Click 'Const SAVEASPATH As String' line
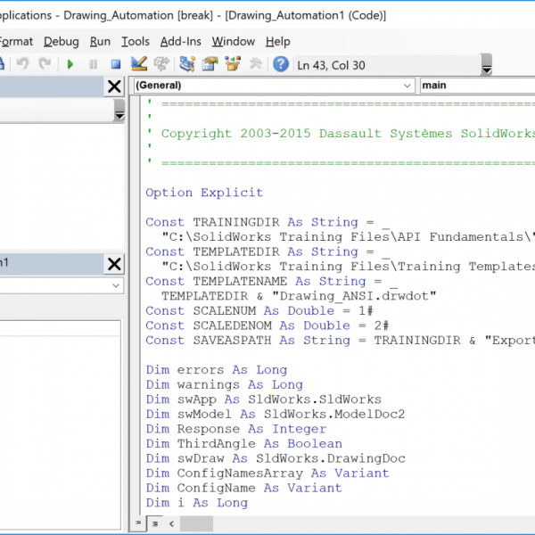 340,341
